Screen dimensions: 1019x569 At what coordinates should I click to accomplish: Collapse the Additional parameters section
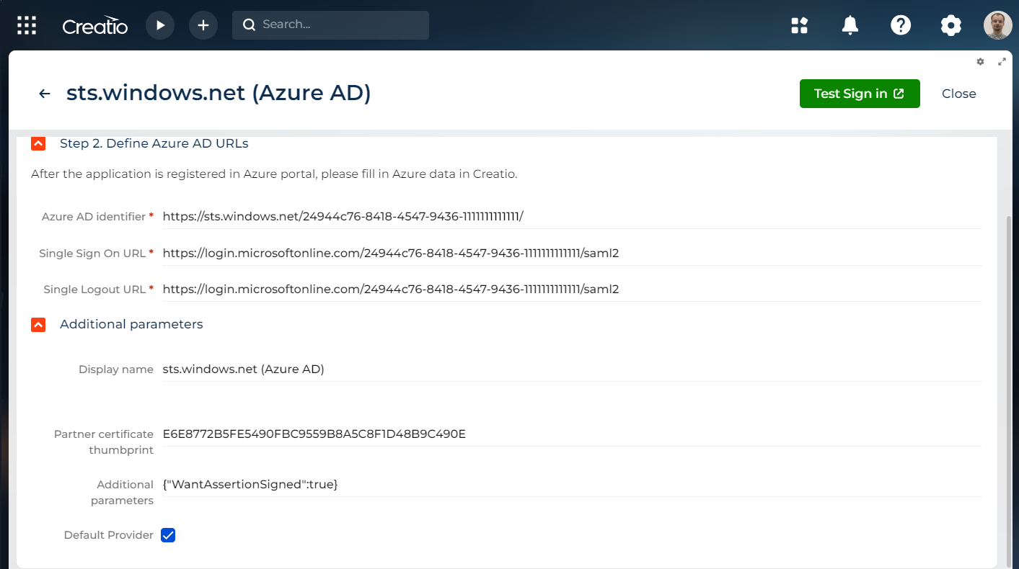click(39, 324)
